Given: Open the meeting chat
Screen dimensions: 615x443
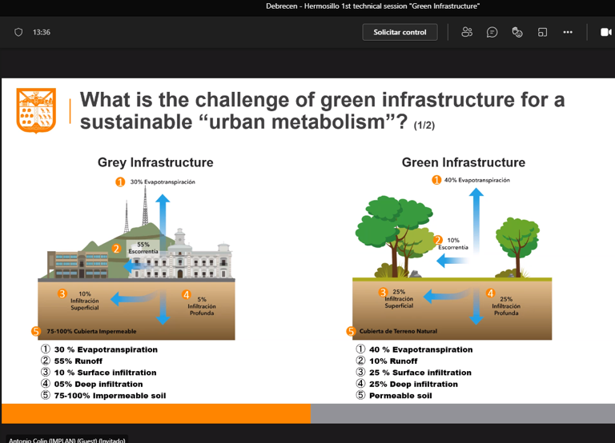Looking at the screenshot, I should [x=492, y=32].
